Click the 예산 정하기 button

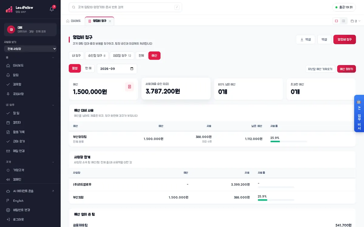tap(346, 69)
